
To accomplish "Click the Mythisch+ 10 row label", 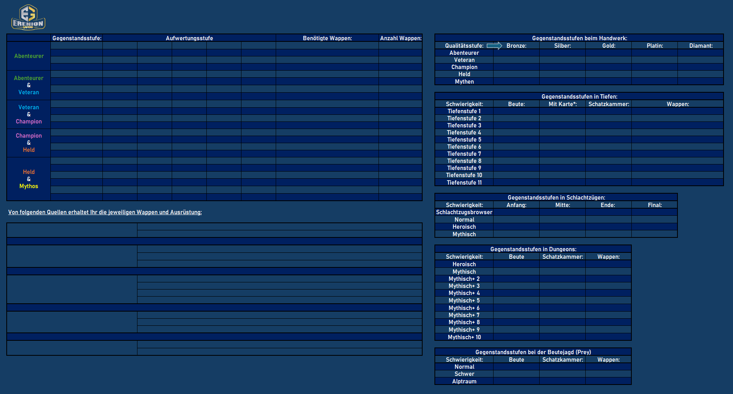I will tap(464, 337).
